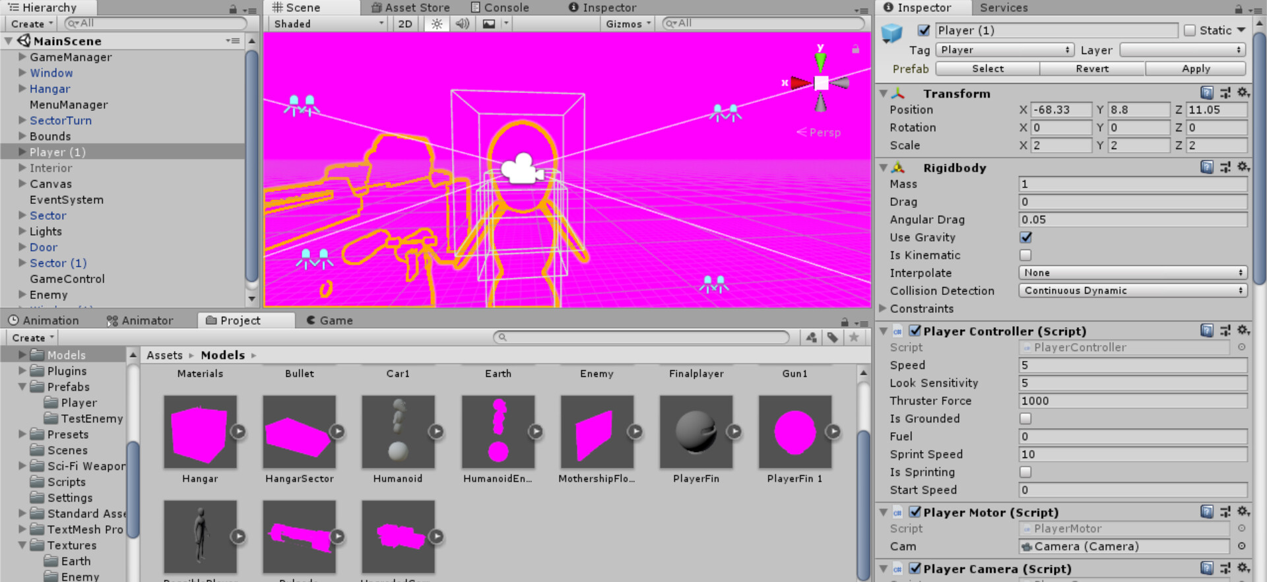Enable Is Kinematic checkbox
The width and height of the screenshot is (1267, 582).
coord(1025,255)
